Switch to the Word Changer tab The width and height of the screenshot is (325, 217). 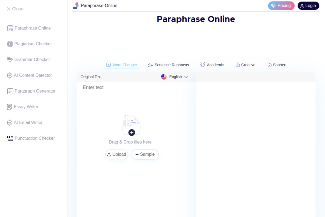[x=121, y=65]
